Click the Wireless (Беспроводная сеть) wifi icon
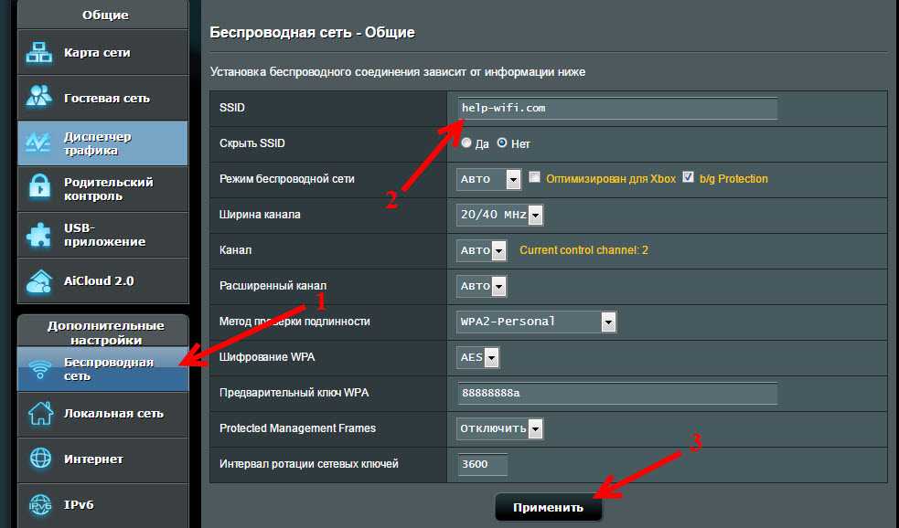The height and width of the screenshot is (528, 899). 40,369
